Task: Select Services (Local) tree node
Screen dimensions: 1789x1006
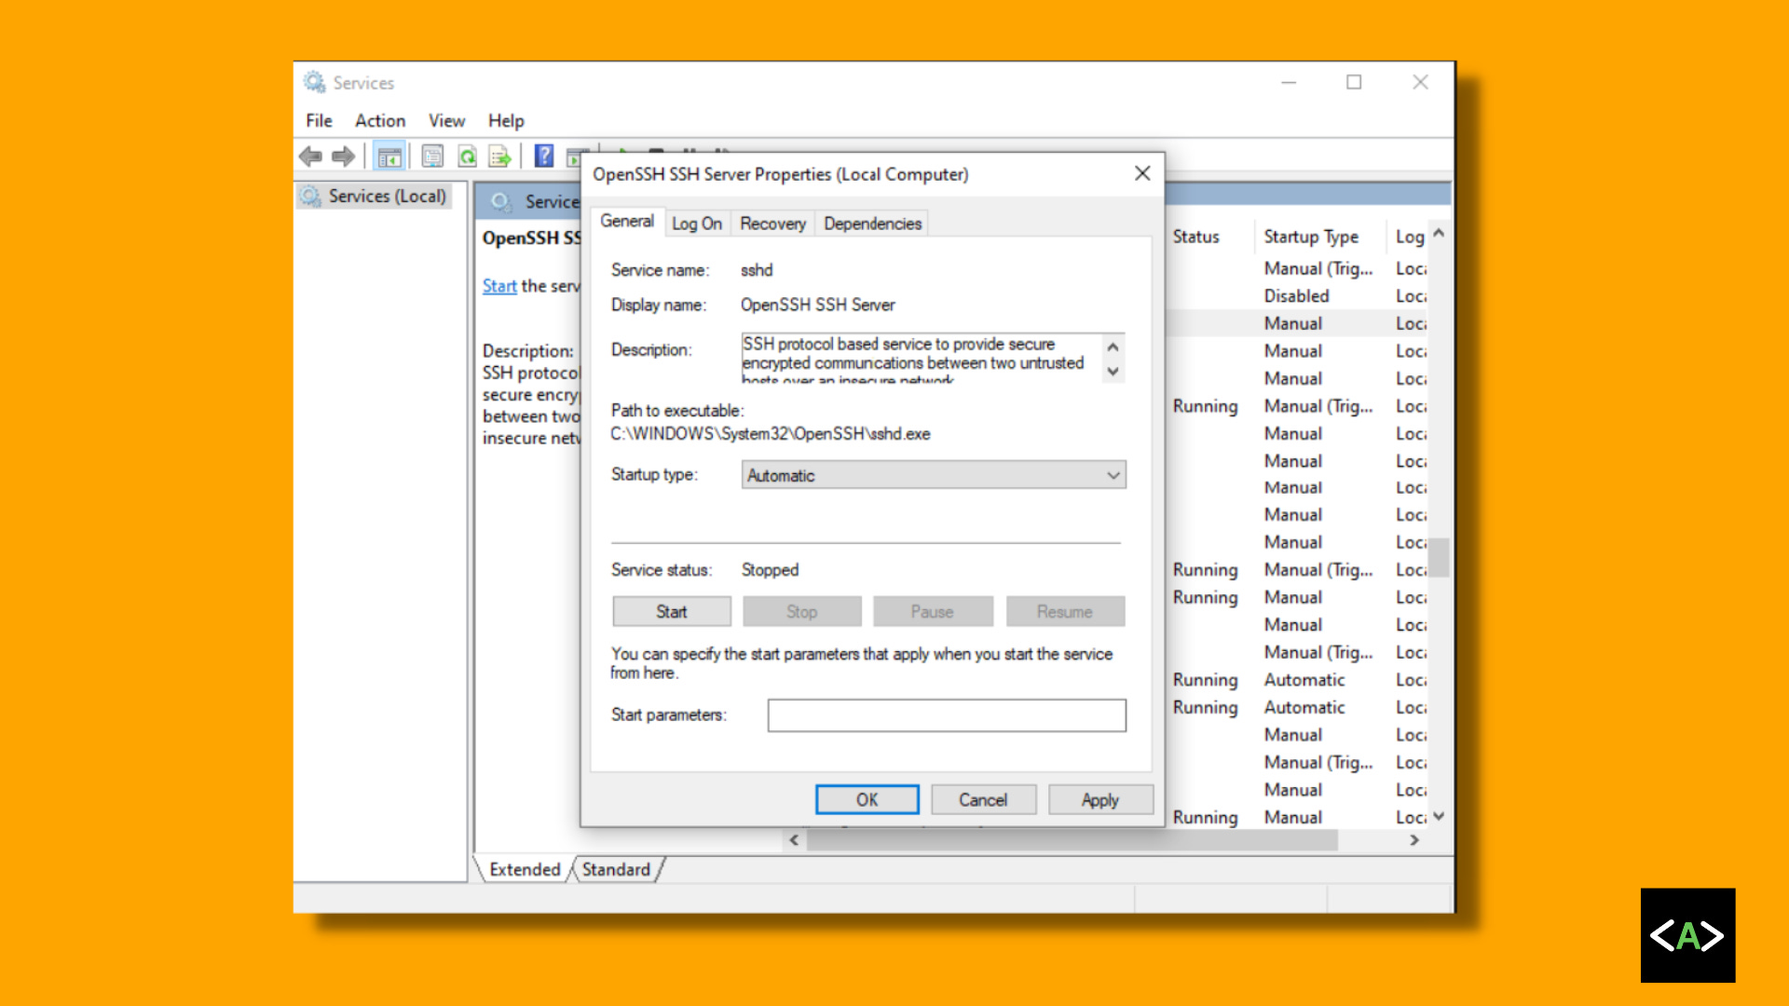Action: [x=387, y=197]
